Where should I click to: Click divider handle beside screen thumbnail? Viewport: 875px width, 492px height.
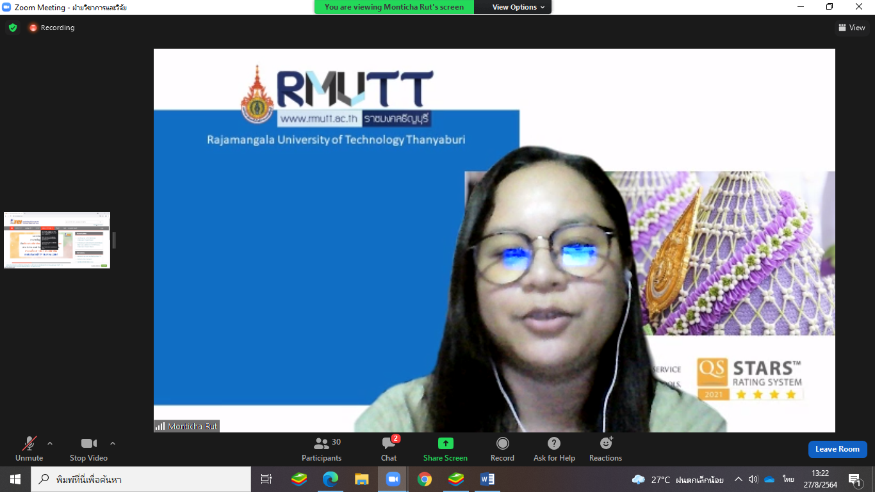pyautogui.click(x=115, y=240)
